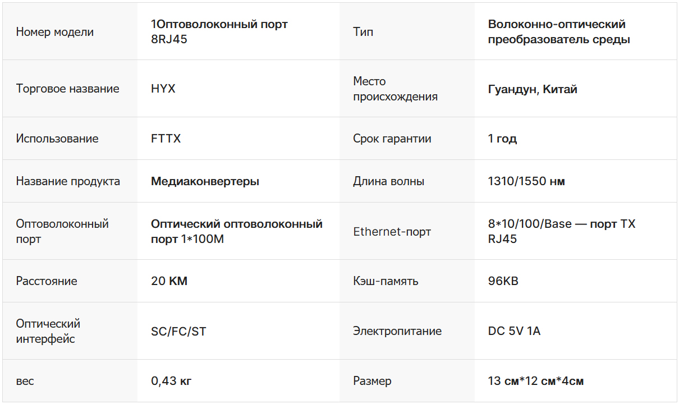
Task: Click the 'Ethernet-порт' label
Action: pos(392,232)
